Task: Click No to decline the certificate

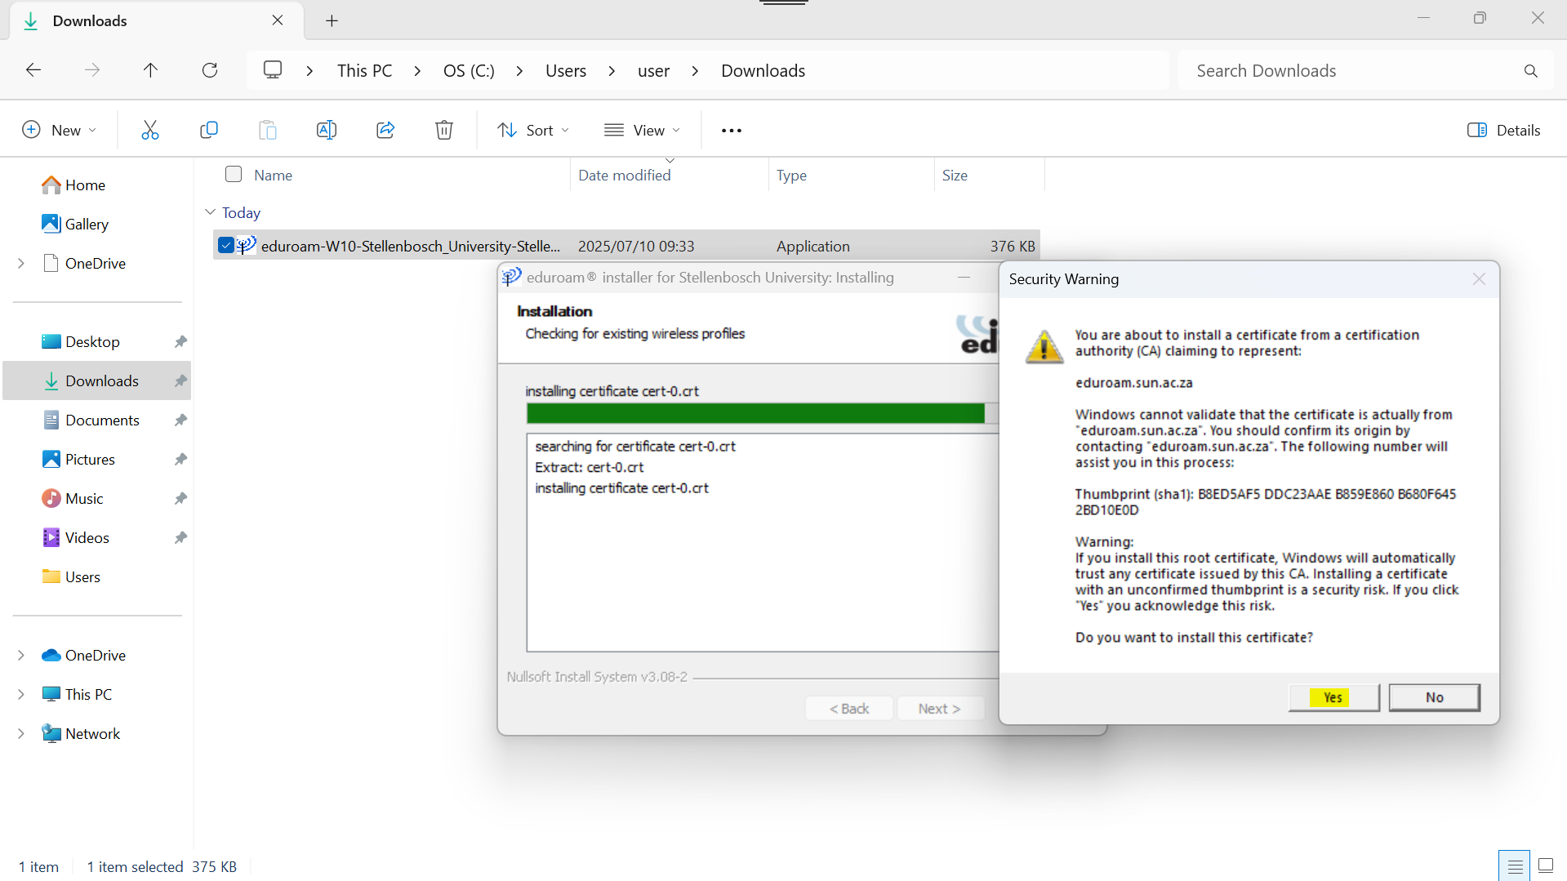Action: (1434, 697)
